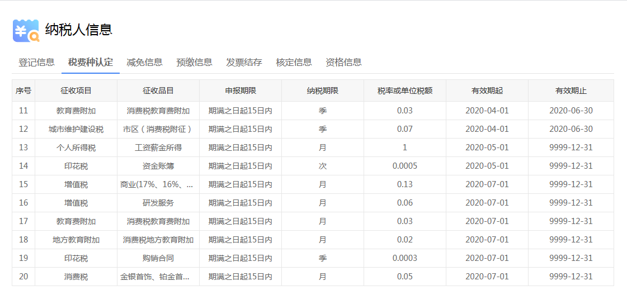Screen dimensions: 627x295
Task: Switch to the 核定信息 tab
Action: [x=294, y=62]
